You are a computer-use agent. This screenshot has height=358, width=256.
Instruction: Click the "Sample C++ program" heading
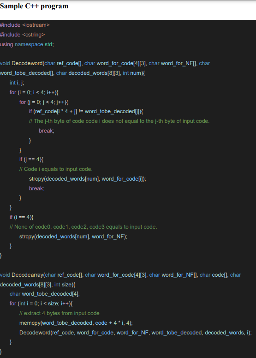click(x=34, y=6)
